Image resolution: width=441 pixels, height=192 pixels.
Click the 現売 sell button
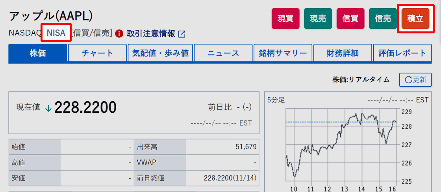[x=318, y=18]
